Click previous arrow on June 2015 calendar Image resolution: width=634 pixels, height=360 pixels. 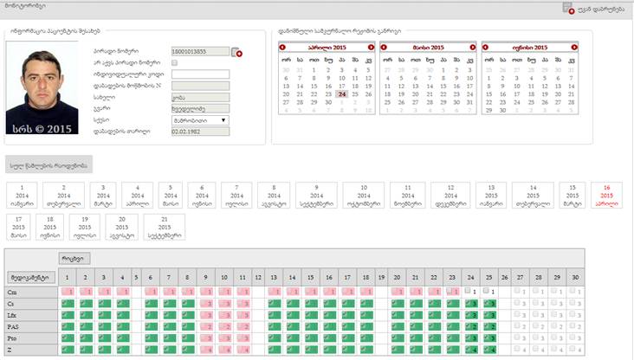[x=486, y=46]
